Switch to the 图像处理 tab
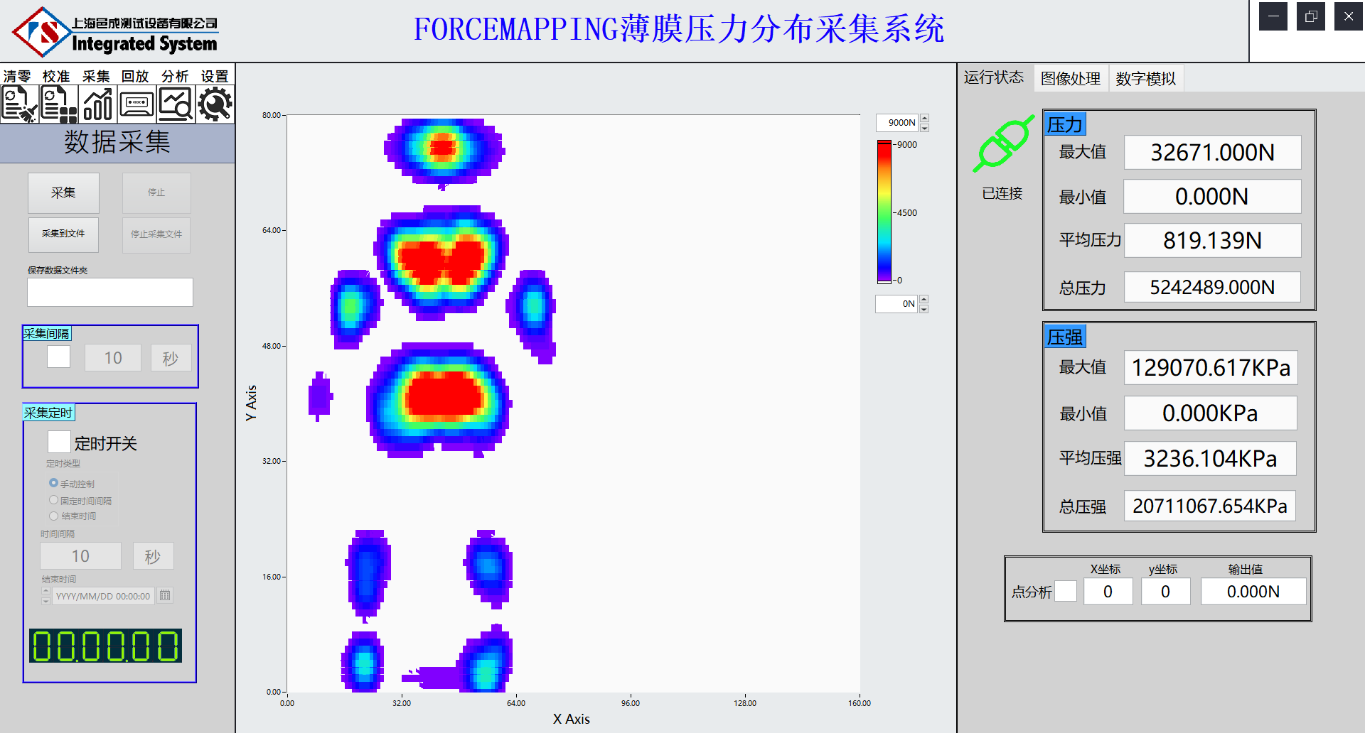This screenshot has height=733, width=1365. pyautogui.click(x=1070, y=78)
